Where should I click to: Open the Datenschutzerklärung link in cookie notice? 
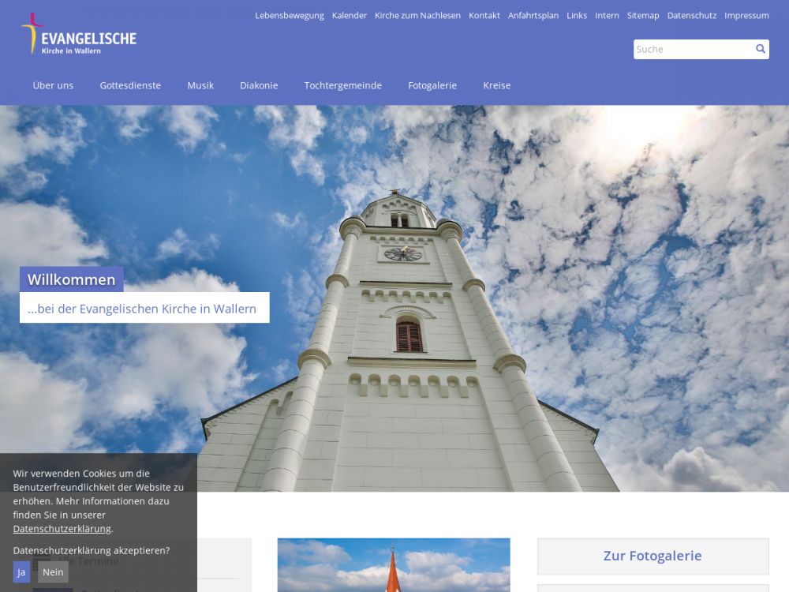pos(62,529)
